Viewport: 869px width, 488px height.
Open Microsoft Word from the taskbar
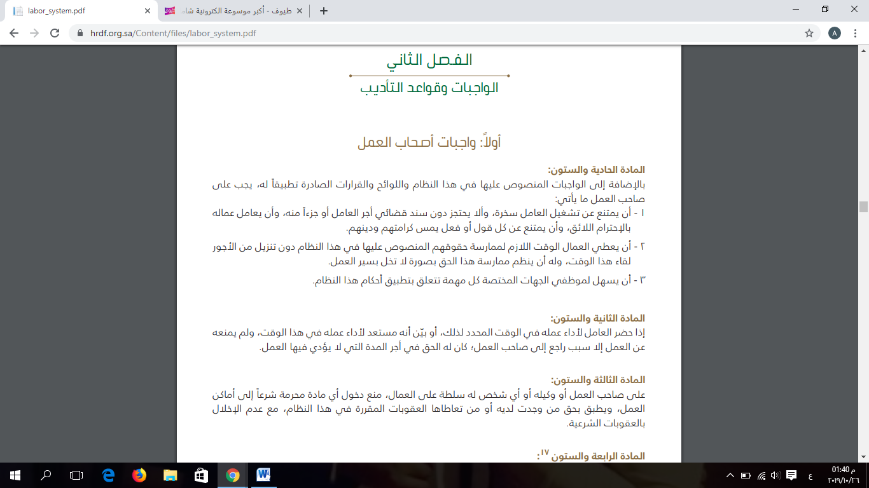pos(263,475)
